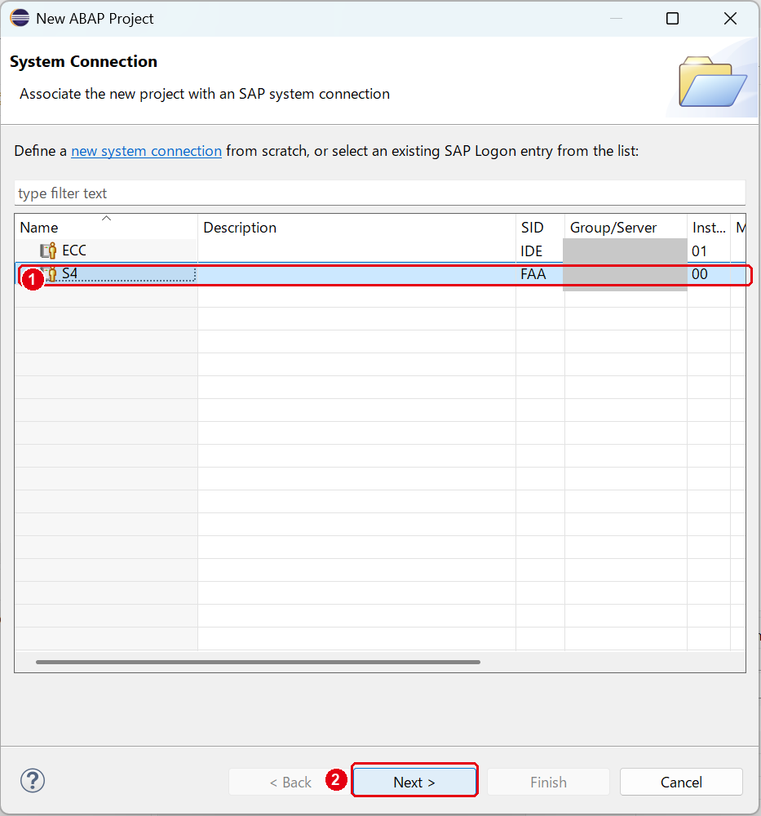Click the ECC system entry icon
The image size is (761, 816).
click(x=48, y=251)
